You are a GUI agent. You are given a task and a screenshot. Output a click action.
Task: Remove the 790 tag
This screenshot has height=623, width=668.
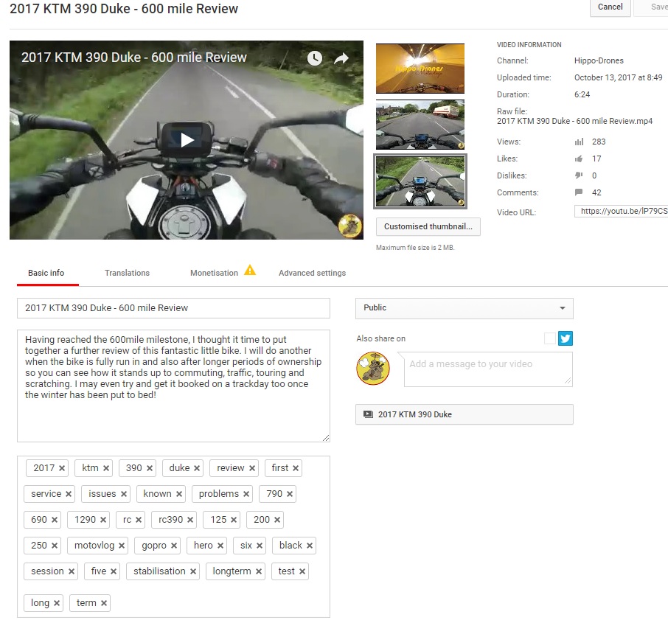[x=290, y=494]
